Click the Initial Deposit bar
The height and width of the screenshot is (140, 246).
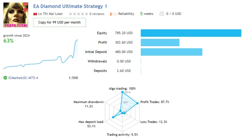coord(171,52)
